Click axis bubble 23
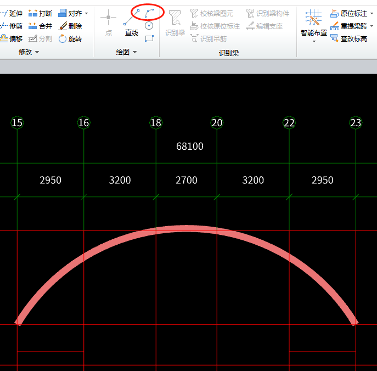Viewport: 377px width, 371px height. pos(356,122)
